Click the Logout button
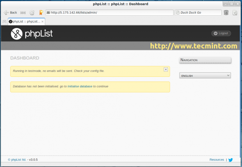Screen dimensions: 242x167 pos(221,33)
